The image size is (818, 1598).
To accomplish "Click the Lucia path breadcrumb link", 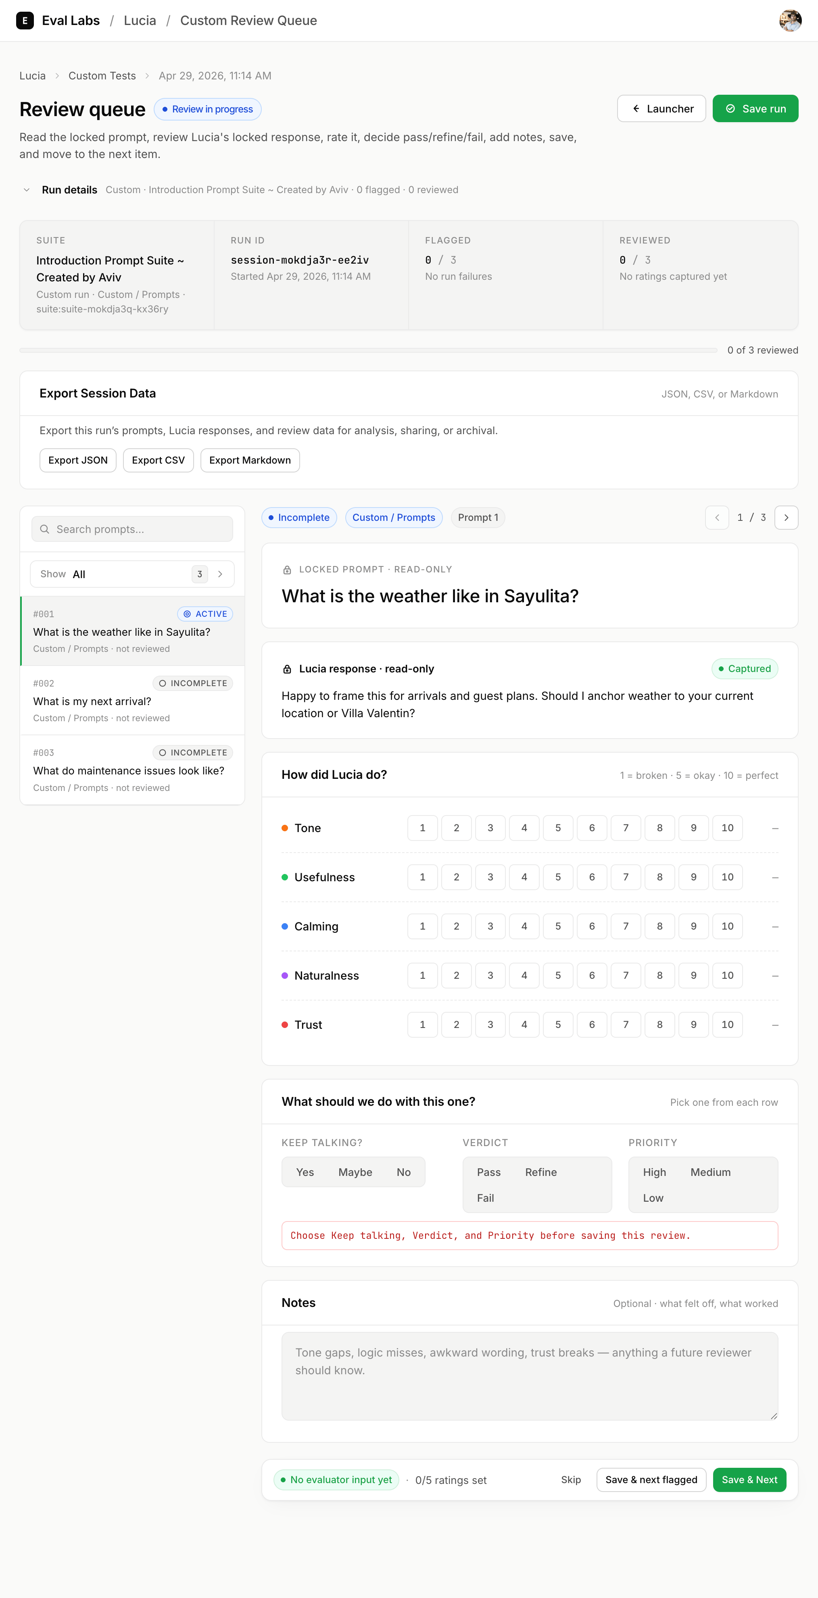I will (x=32, y=76).
